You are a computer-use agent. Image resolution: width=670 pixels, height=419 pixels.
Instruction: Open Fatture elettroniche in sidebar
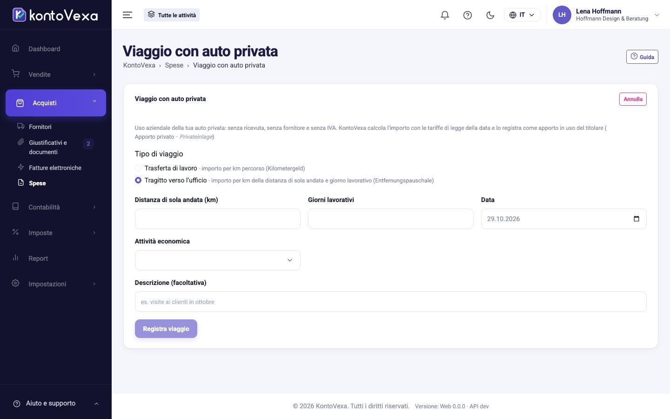point(55,168)
